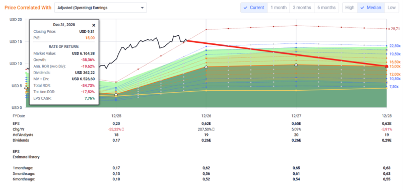
Task: Select the 1 month estimate option
Action: [x=279, y=8]
